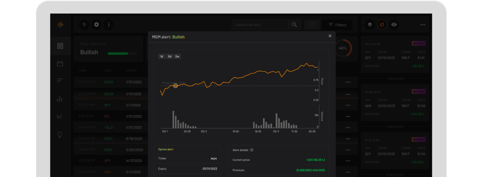This screenshot has width=482, height=177.
Task: Click the app logo in sidebar
Action: point(60,25)
